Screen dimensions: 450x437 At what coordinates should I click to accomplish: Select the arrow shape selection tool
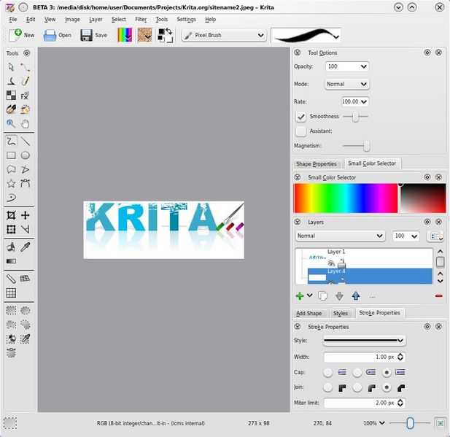pos(11,67)
